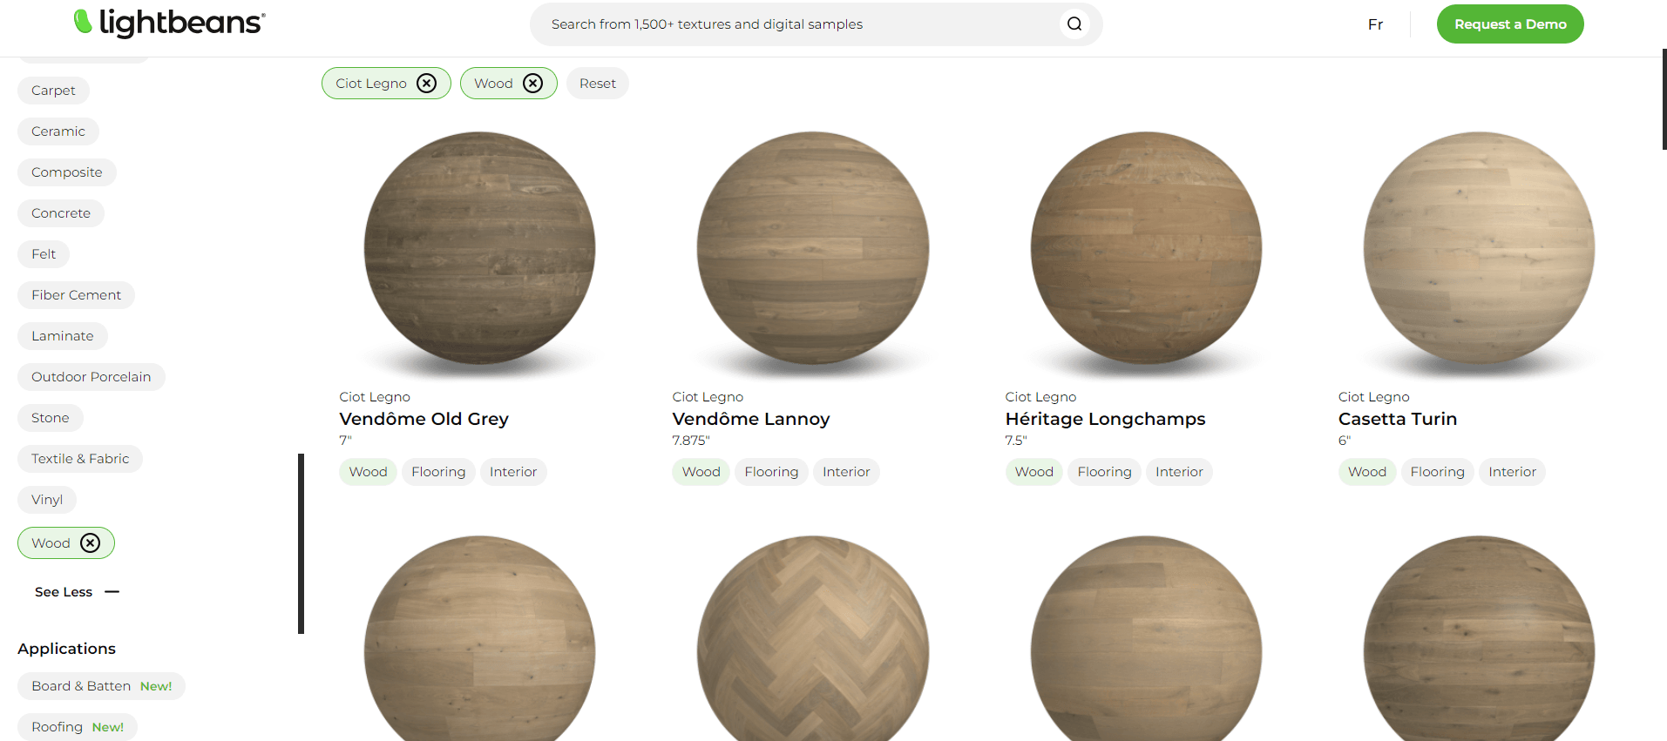Click Flooring tag under Vendôme Lannoy
The image size is (1667, 741).
point(771,472)
